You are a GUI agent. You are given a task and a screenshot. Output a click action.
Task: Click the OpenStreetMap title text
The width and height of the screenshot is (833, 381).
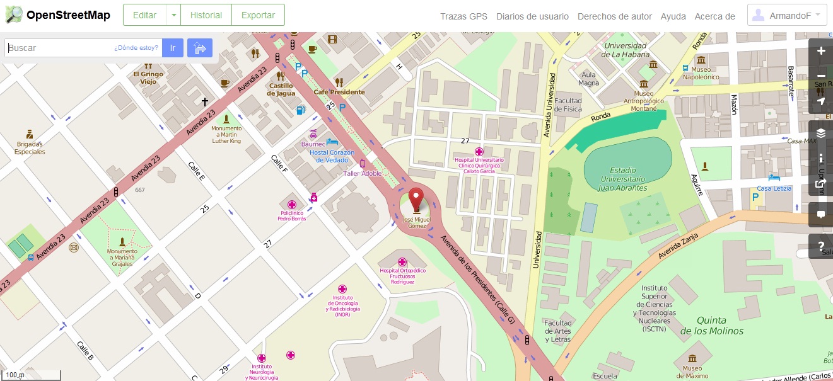pyautogui.click(x=68, y=15)
